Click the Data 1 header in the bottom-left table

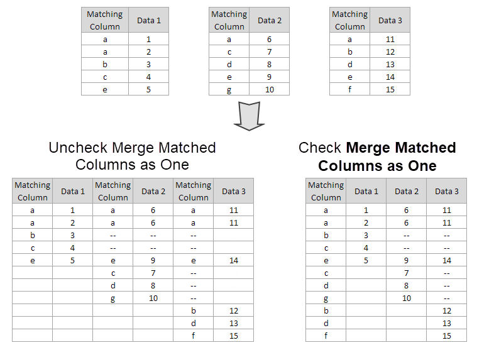tap(73, 191)
